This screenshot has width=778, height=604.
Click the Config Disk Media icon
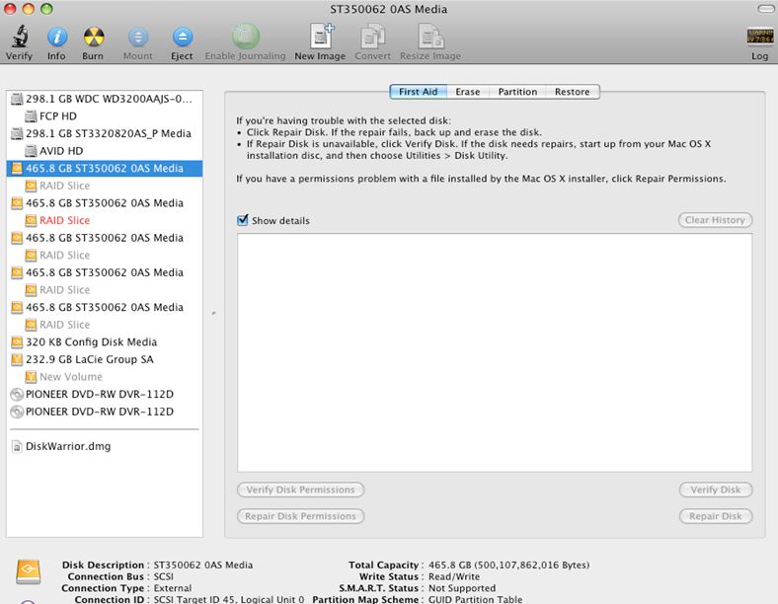tap(17, 342)
